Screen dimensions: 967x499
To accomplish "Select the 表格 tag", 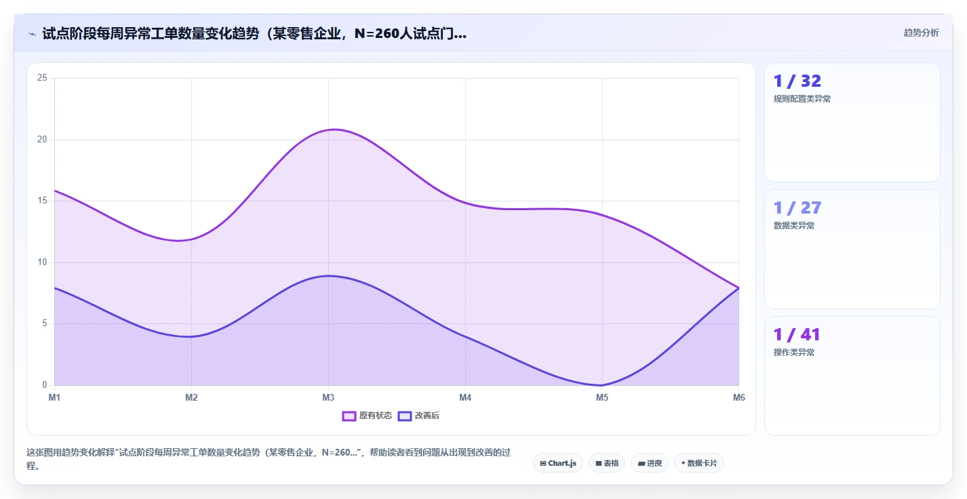I will click(x=607, y=463).
